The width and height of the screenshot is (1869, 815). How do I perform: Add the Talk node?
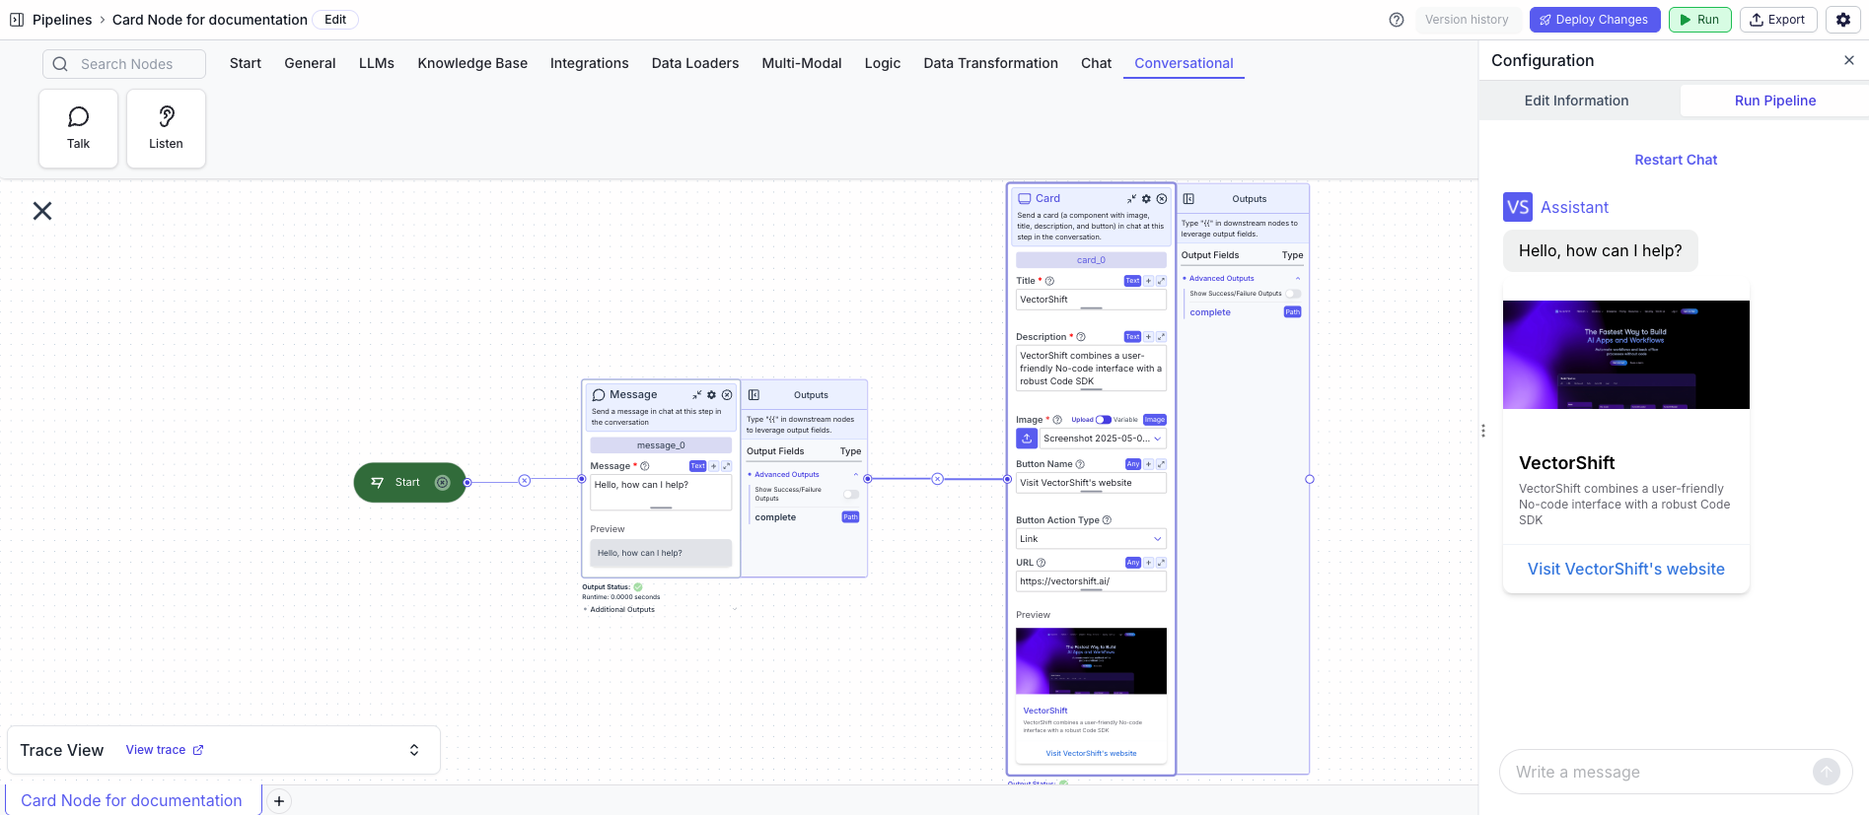(78, 129)
